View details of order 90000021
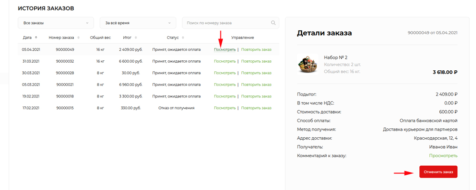476x190 pixels. 225,85
